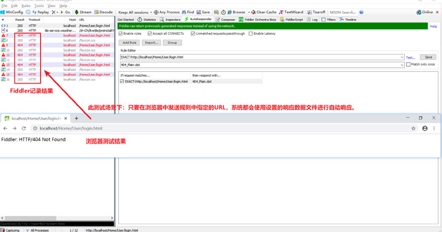The image size is (442, 232).
Task: Go forward in the browser
Action: [15, 128]
